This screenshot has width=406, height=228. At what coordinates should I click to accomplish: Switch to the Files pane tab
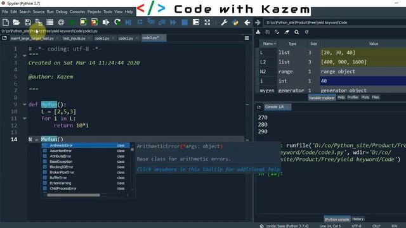376,97
